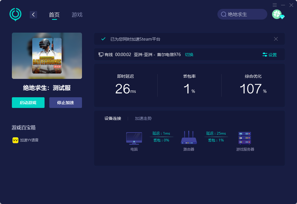Click the 电脑 monitor icon

[x=134, y=138]
